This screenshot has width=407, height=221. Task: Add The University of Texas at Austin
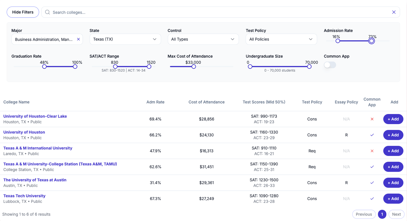[x=393, y=183]
